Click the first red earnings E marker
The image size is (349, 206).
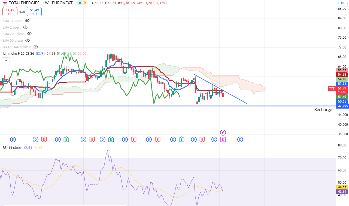[x=44, y=140]
